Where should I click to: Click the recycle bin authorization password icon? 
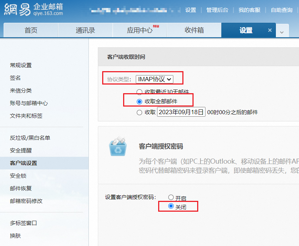(118, 147)
